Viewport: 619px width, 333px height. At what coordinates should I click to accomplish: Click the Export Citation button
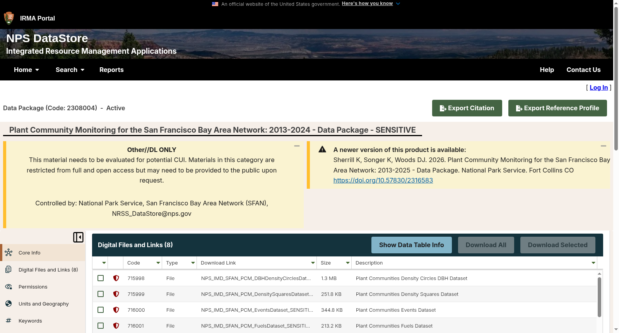(x=467, y=108)
